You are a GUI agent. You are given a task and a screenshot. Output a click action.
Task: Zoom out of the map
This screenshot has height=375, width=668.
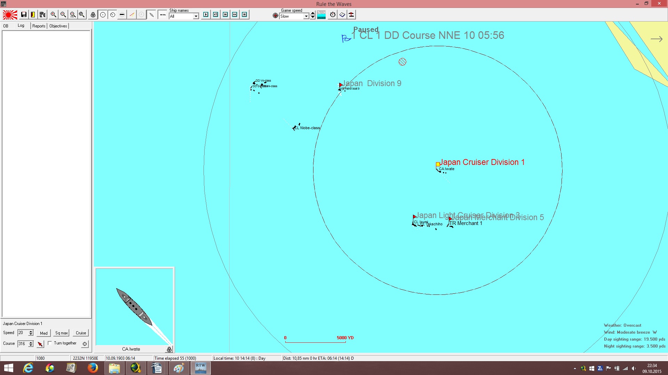tap(63, 15)
